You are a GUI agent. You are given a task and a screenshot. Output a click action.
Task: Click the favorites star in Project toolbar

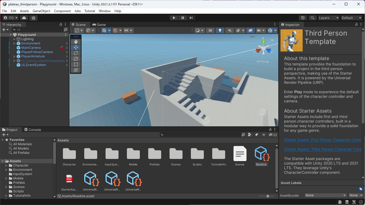pos(264,135)
